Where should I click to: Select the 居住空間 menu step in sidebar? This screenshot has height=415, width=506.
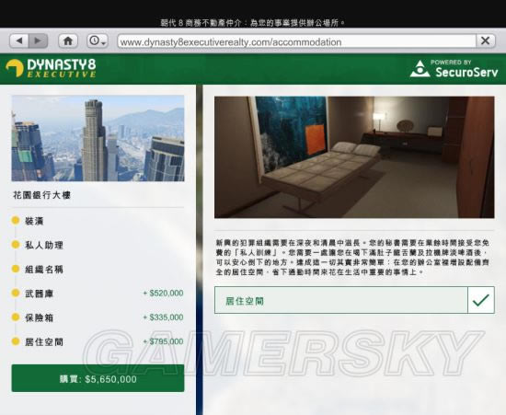(x=44, y=342)
